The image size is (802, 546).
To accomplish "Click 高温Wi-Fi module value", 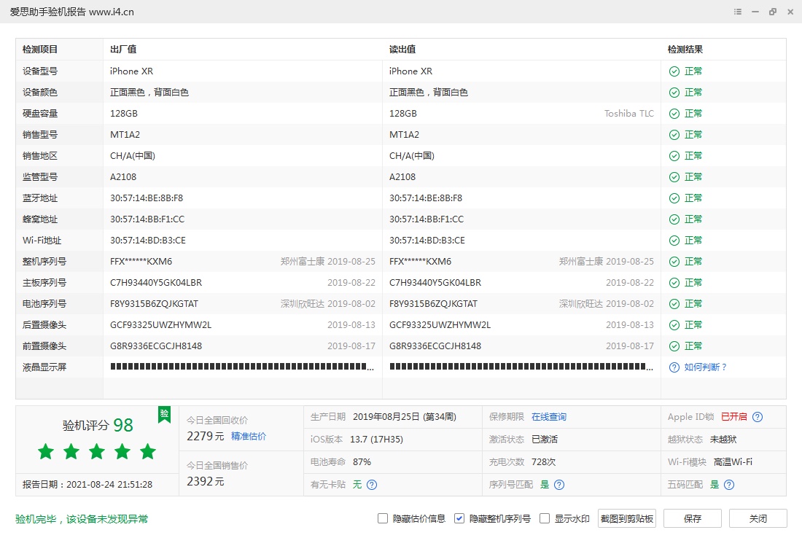I will tap(733, 461).
